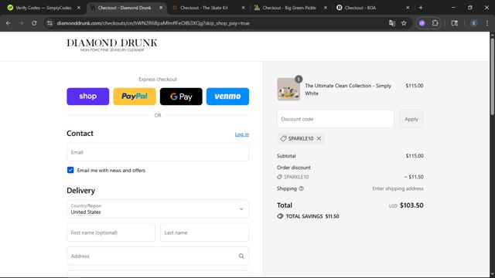The image size is (495, 278).
Task: Click the Enter shipping address text
Action: pos(398,188)
